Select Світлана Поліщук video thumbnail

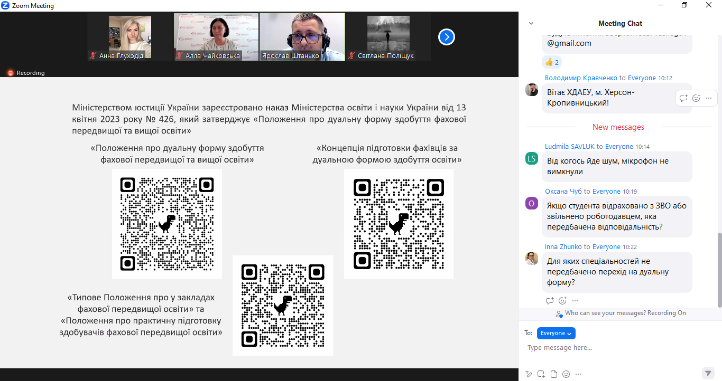(x=388, y=37)
